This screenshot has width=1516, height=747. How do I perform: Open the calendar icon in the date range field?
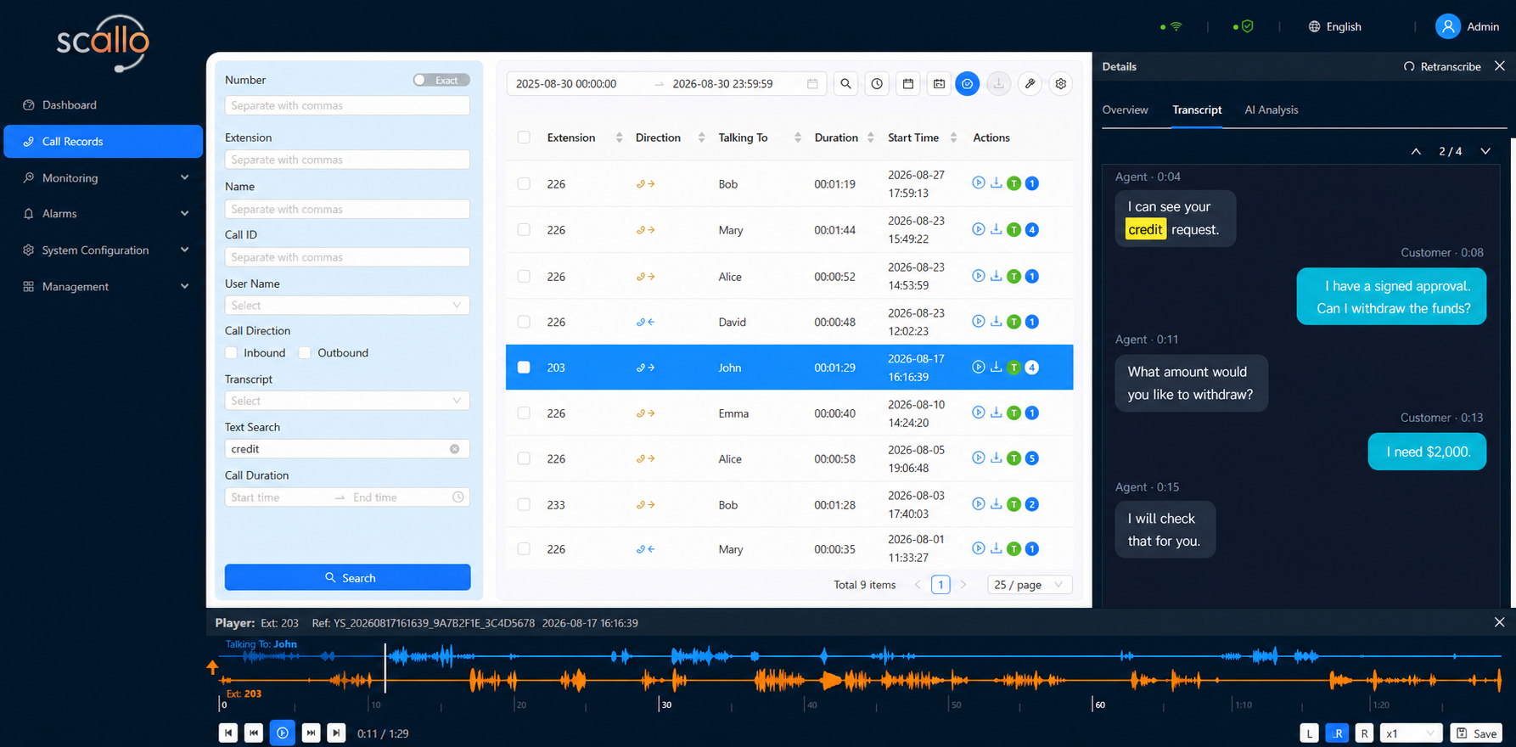812,84
